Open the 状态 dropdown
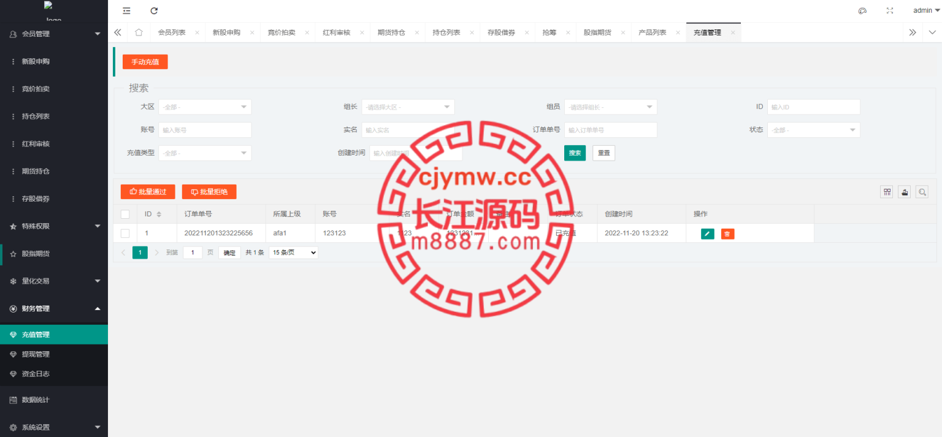The height and width of the screenshot is (437, 942). pos(814,130)
